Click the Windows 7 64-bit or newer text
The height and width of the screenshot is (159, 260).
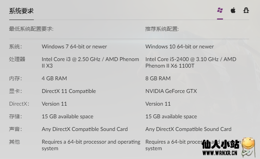(74, 46)
